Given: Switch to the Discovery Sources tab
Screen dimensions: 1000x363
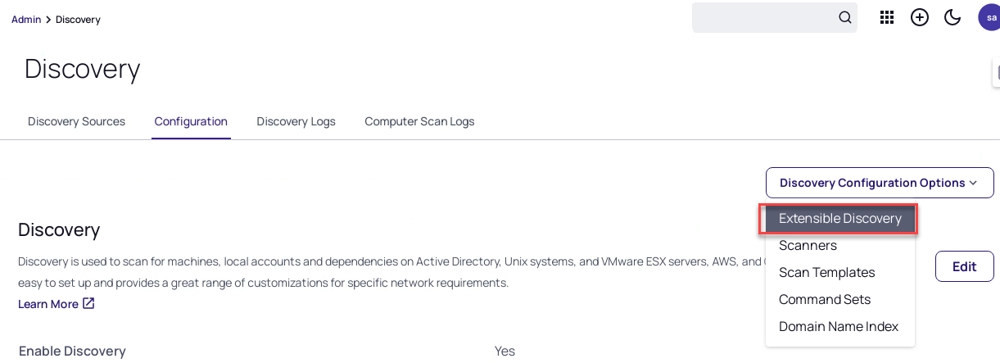Looking at the screenshot, I should 76,121.
